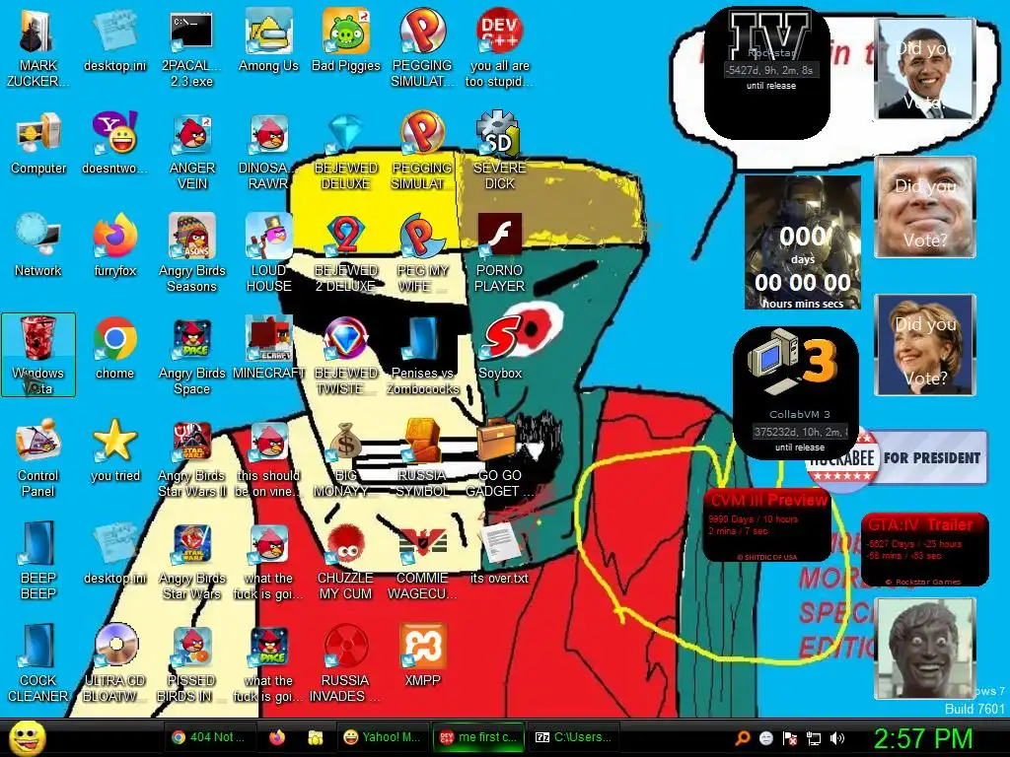The height and width of the screenshot is (757, 1010).
Task: Switch to the Yahoo! M... taskbar window
Action: [x=383, y=737]
